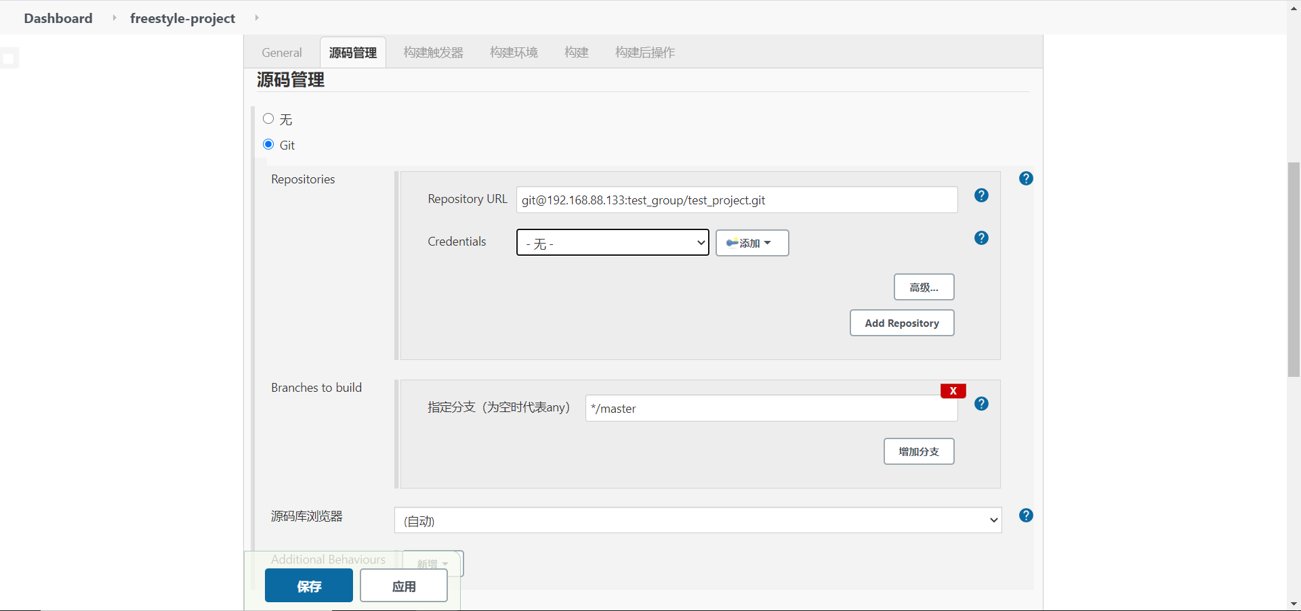
Task: Click the Additional Behaviours label
Action: click(x=328, y=560)
